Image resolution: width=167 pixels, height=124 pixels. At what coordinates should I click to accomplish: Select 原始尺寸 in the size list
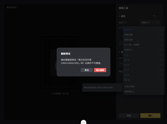tap(144, 29)
